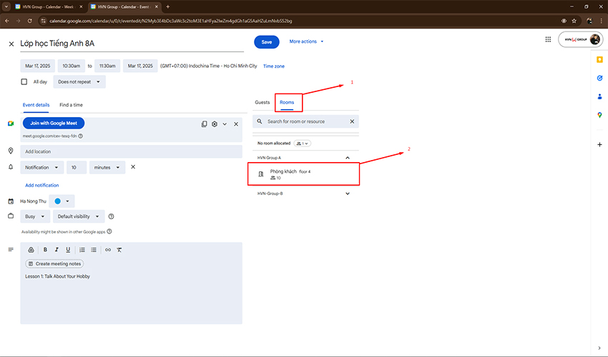Toggle bold formatting in description
The image size is (608, 357).
click(45, 250)
